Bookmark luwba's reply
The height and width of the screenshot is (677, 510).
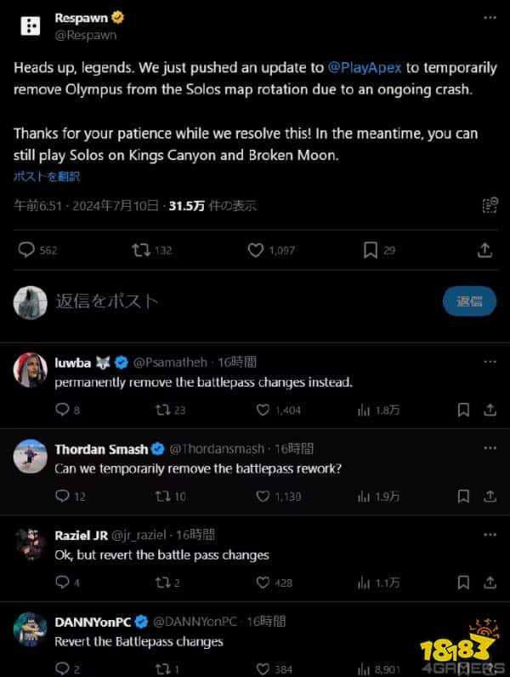point(463,410)
